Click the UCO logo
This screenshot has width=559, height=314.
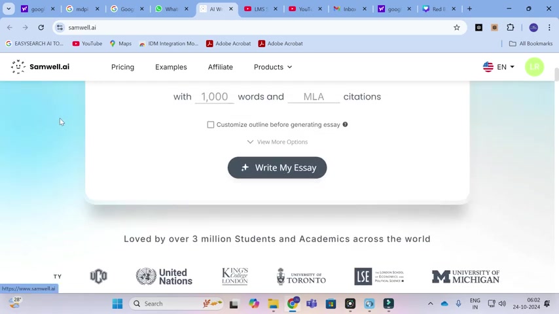click(99, 277)
